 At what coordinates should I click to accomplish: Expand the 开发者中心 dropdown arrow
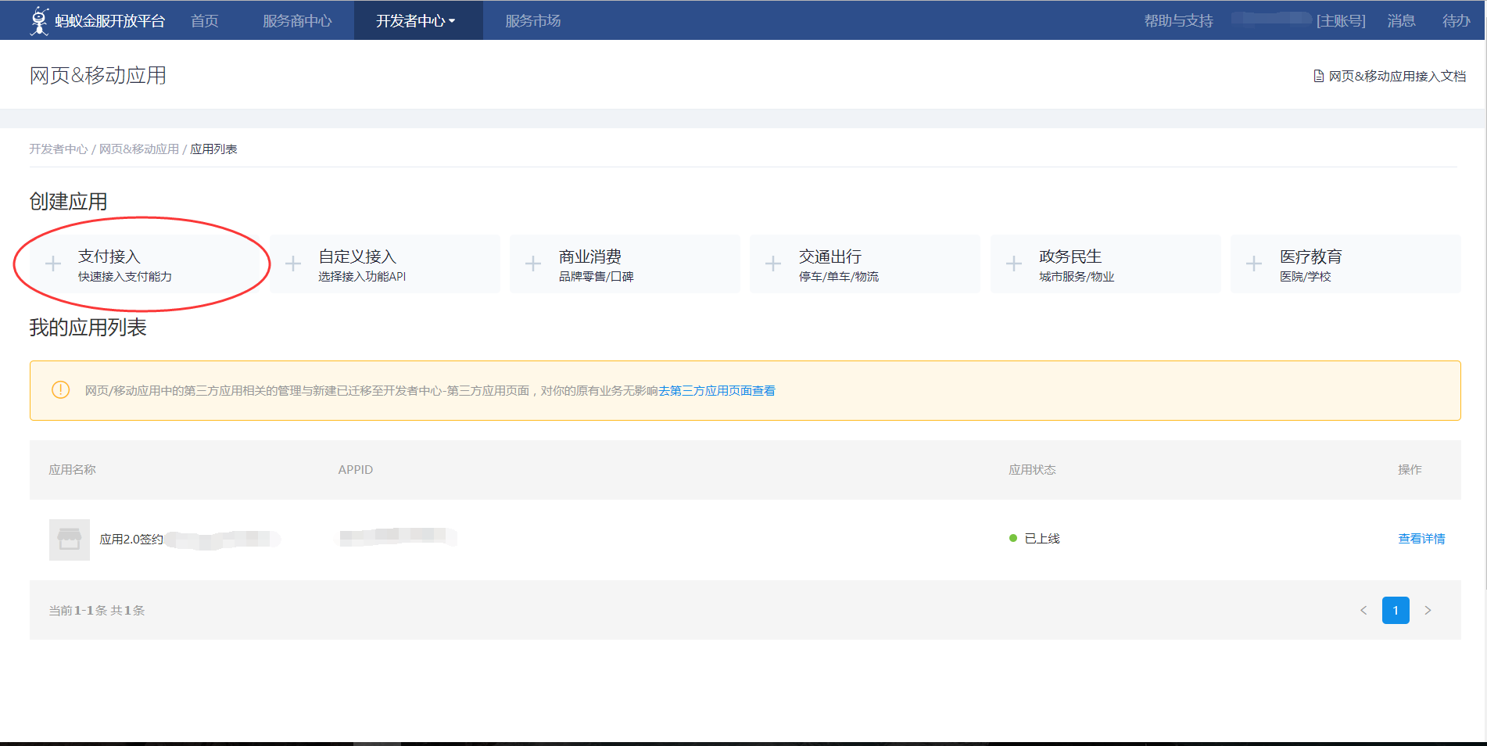coord(452,21)
